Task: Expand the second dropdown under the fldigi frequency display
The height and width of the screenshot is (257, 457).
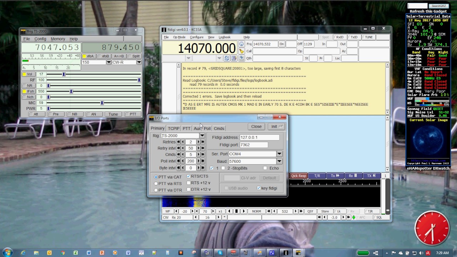Action: pos(219,58)
